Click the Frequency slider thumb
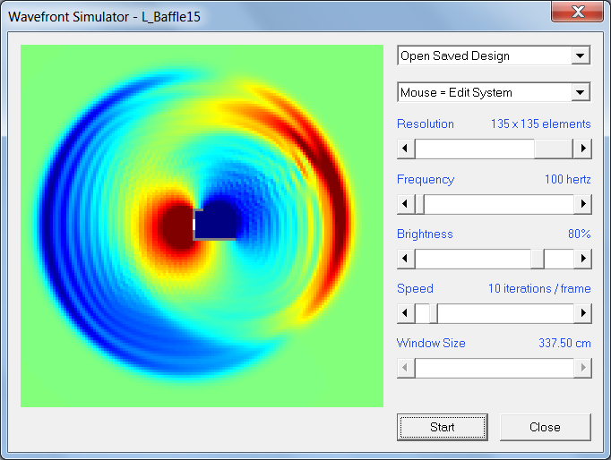 point(419,203)
